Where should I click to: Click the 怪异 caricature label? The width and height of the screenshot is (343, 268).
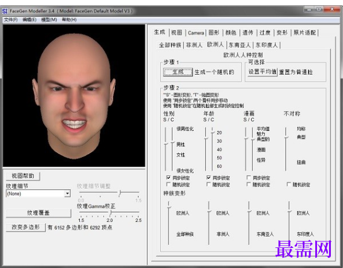point(261,160)
